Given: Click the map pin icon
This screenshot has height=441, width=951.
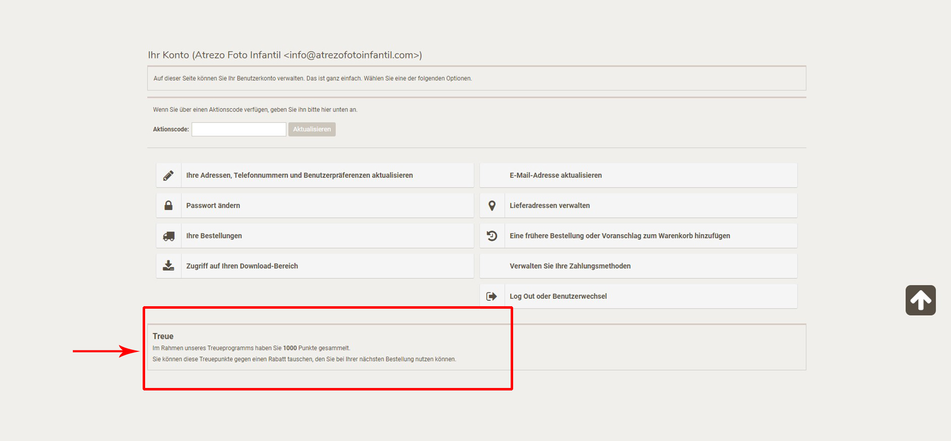Looking at the screenshot, I should 492,206.
